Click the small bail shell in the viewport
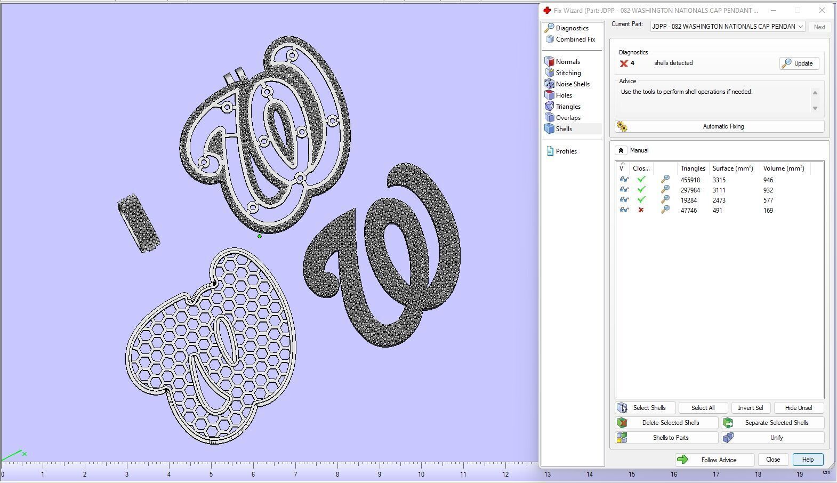 (139, 223)
